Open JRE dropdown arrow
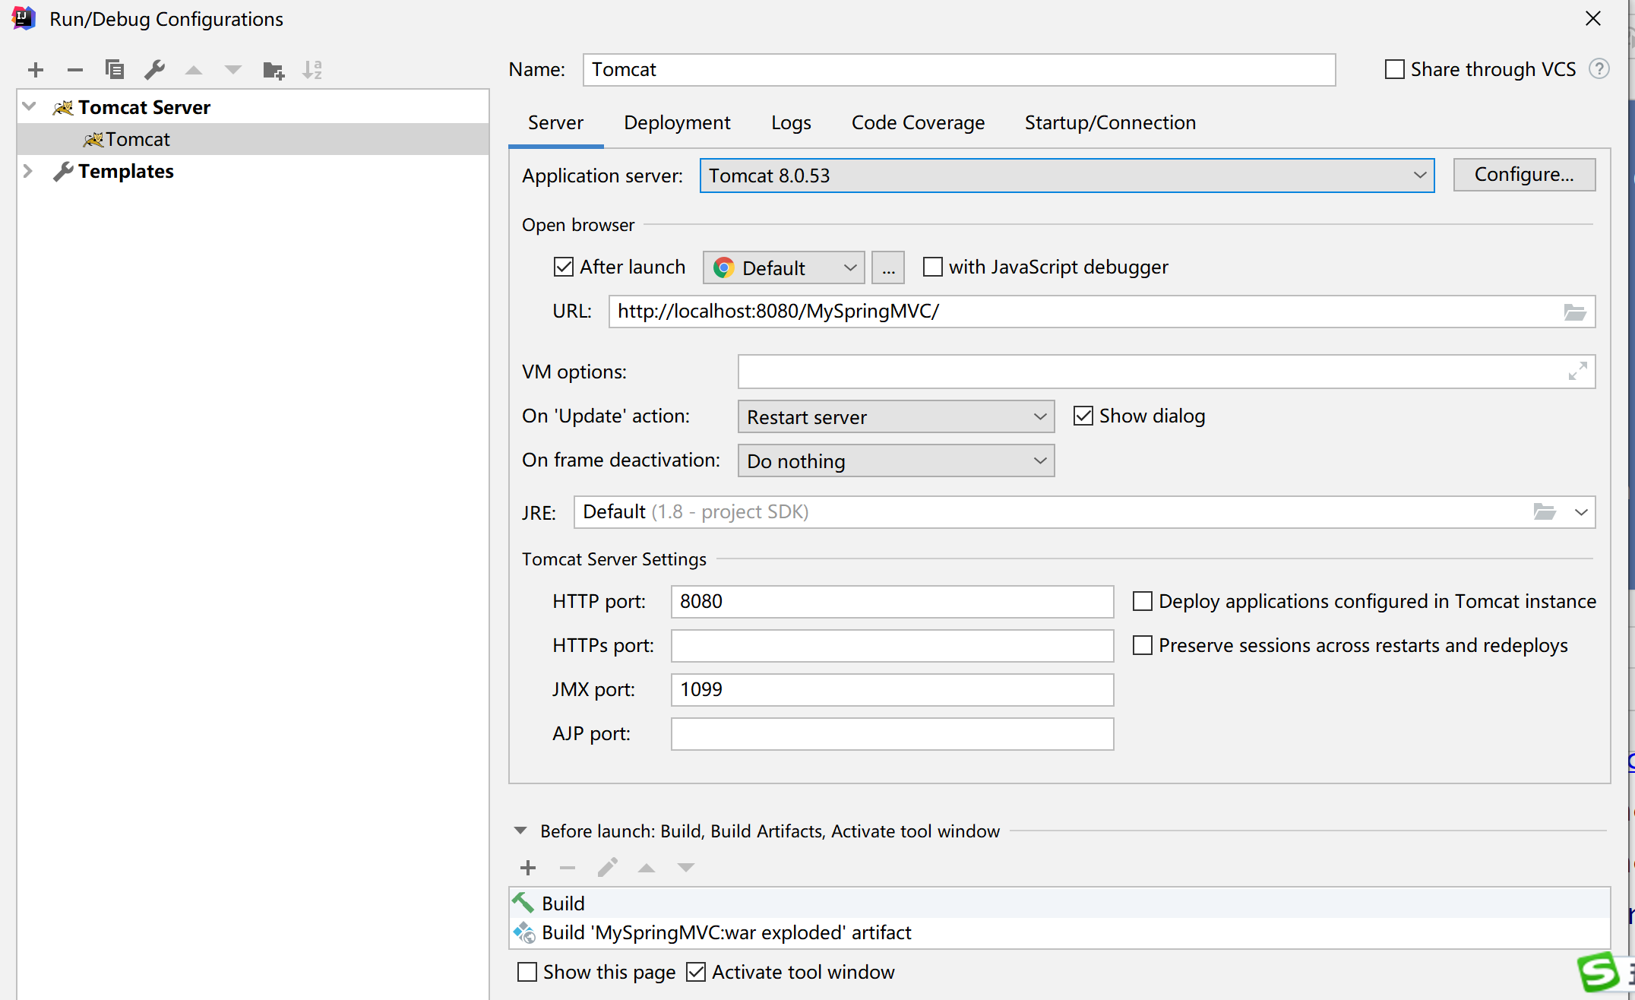The width and height of the screenshot is (1635, 1000). (1581, 512)
